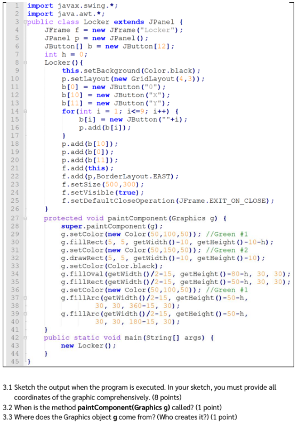Collapse the first fillArc fold marker on line 37
298x432 pixels.
pyautogui.click(x=25, y=298)
